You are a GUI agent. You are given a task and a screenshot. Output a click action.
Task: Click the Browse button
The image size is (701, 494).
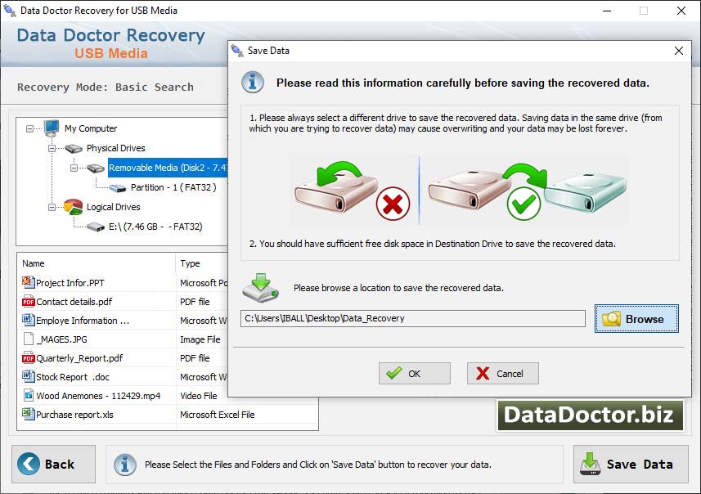point(636,319)
